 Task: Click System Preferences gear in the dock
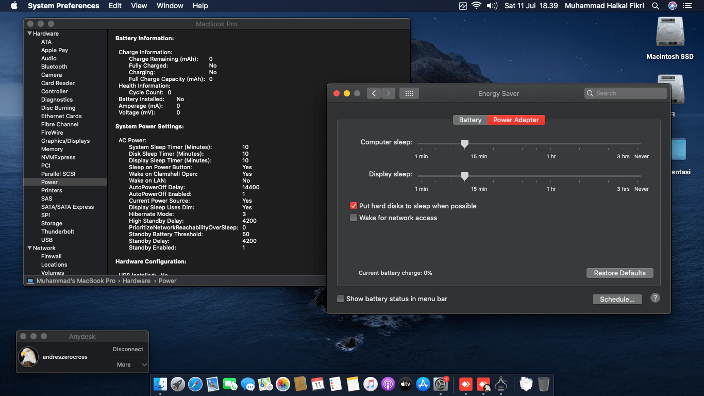tap(441, 384)
